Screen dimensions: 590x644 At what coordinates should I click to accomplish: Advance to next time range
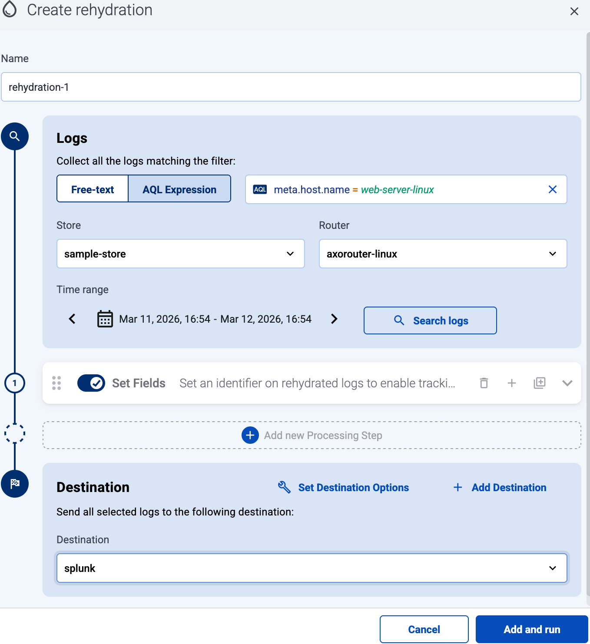tap(334, 319)
